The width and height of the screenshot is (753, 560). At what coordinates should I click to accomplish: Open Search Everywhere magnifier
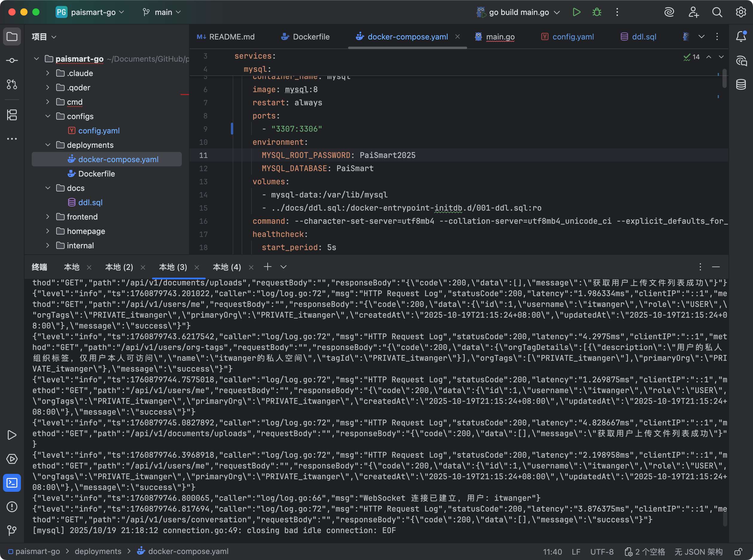pyautogui.click(x=717, y=12)
